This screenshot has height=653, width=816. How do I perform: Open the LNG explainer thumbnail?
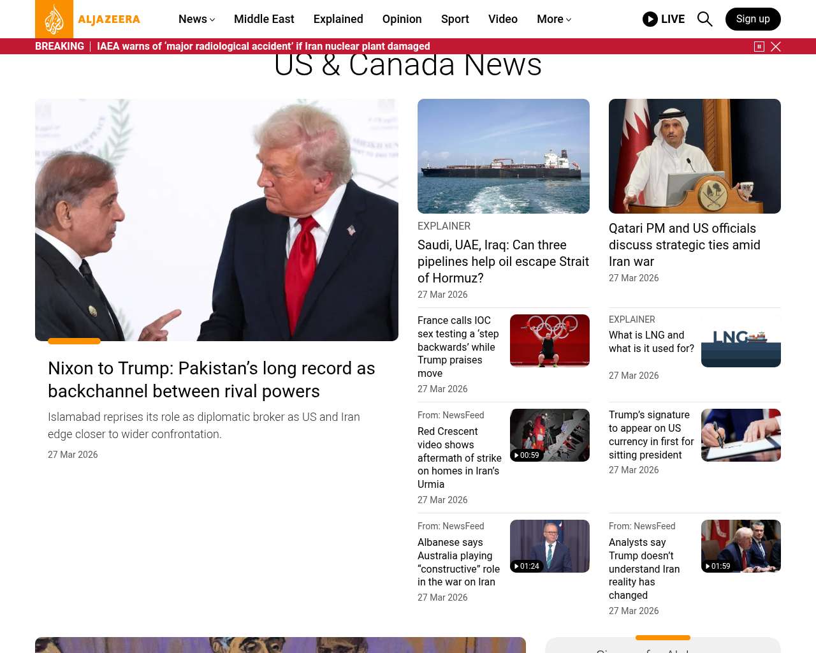click(x=740, y=341)
